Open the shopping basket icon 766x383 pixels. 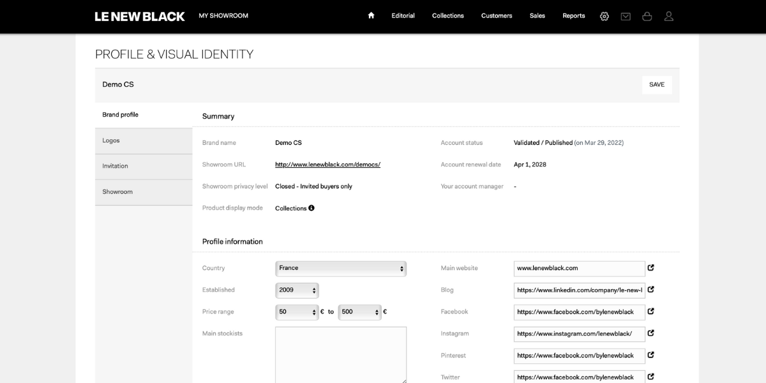[647, 16]
